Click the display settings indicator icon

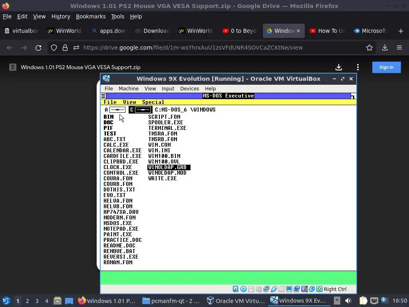[289, 289]
